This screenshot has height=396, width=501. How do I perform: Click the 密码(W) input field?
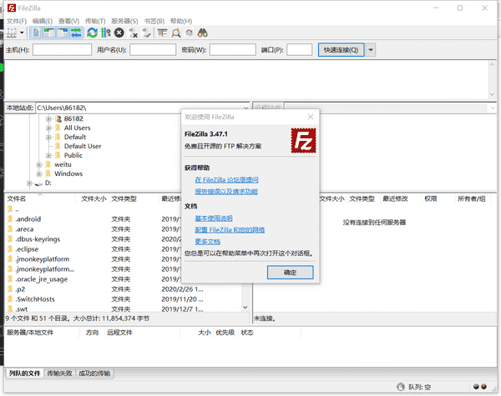tap(233, 50)
